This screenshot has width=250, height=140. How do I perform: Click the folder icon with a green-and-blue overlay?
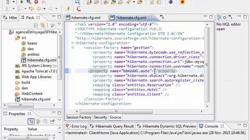coord(113,2)
